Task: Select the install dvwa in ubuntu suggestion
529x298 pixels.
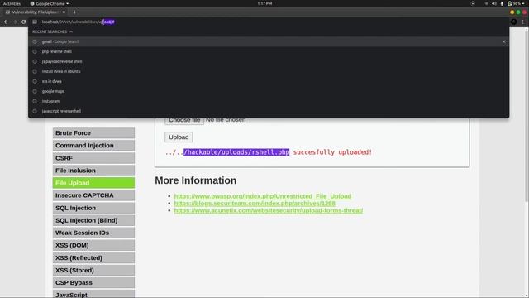Action: pos(269,71)
